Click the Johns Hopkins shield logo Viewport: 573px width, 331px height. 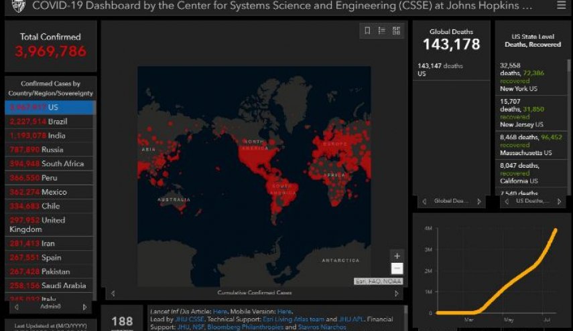click(x=18, y=6)
